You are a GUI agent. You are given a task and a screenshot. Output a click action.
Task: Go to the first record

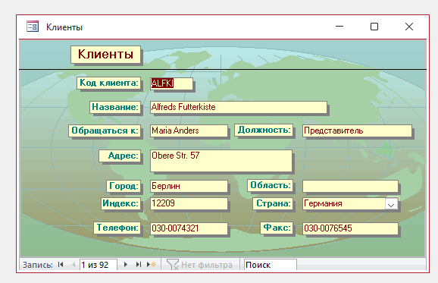[x=61, y=265]
